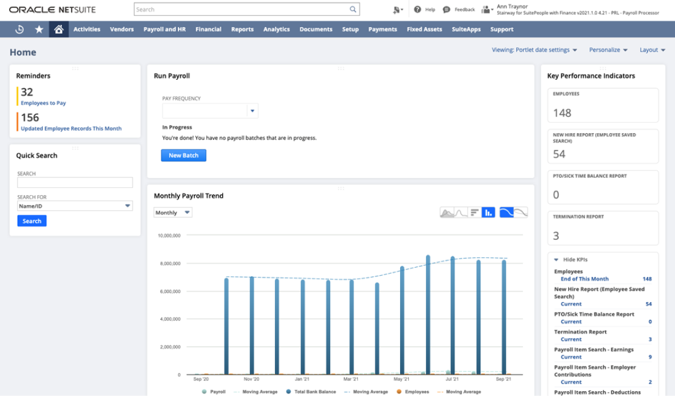Open the Activities menu
Image resolution: width=675 pixels, height=396 pixels.
(x=87, y=29)
